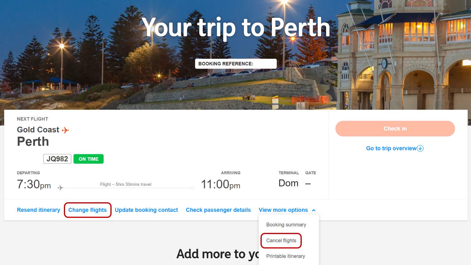This screenshot has width=471, height=265.
Task: Click the chevron arrow next to View more options
Action: (x=314, y=210)
